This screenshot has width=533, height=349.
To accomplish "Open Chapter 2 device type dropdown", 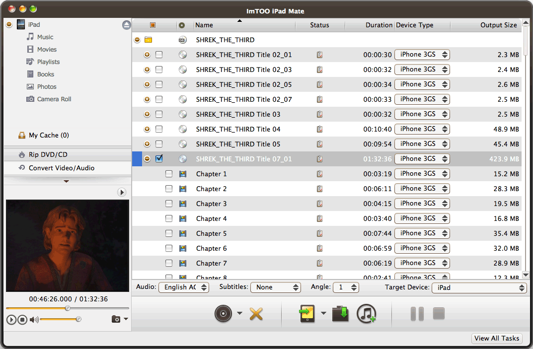I will [x=422, y=189].
